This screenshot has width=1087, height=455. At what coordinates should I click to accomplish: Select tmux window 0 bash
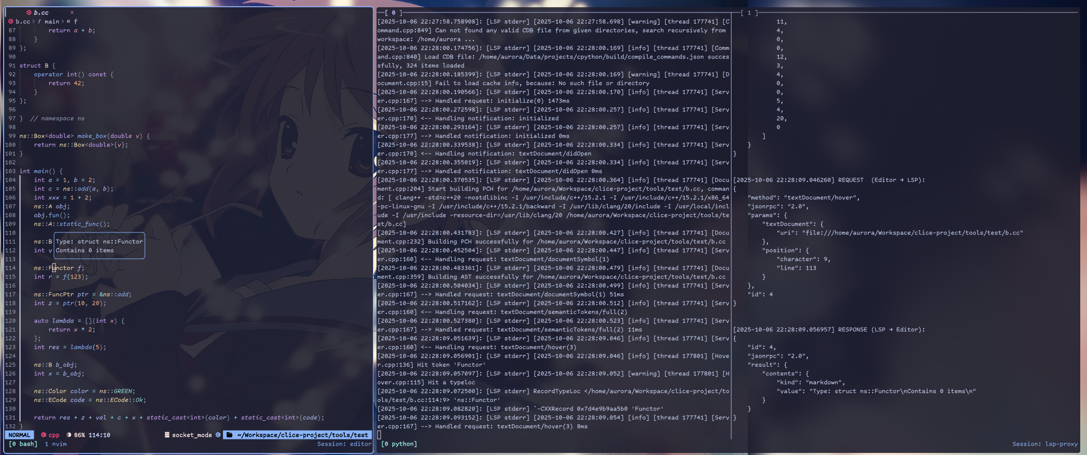click(23, 444)
